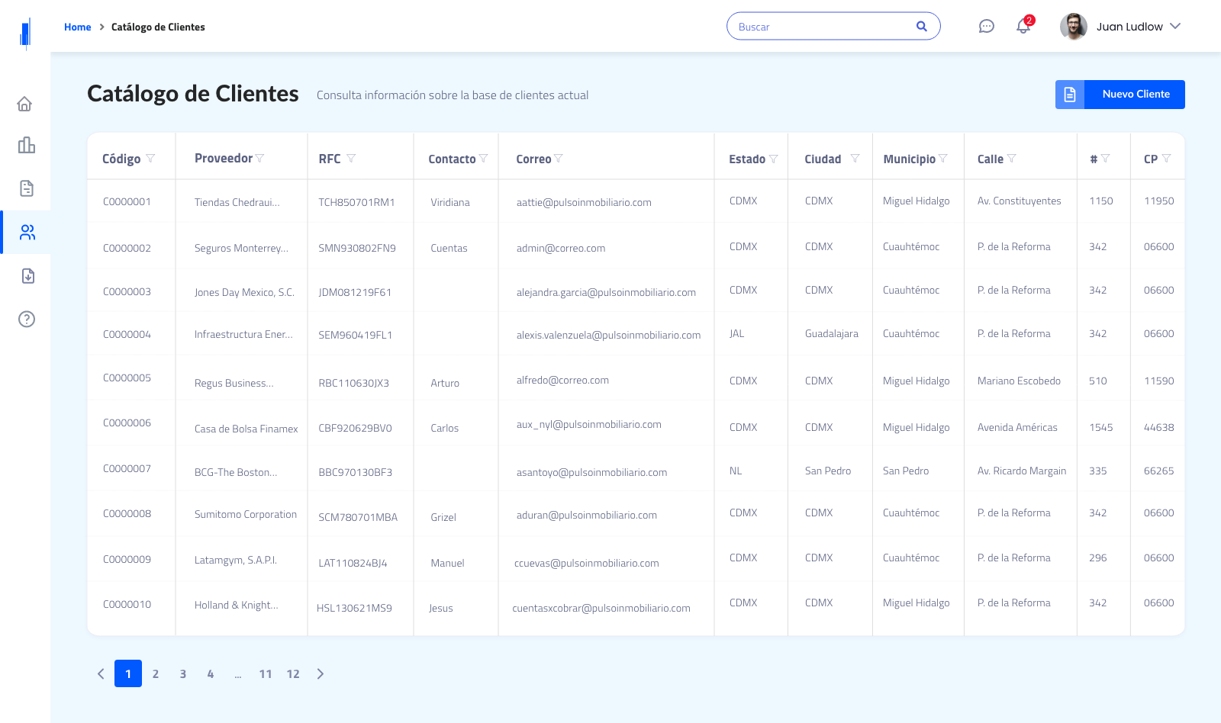Open the chat messages icon

987,27
